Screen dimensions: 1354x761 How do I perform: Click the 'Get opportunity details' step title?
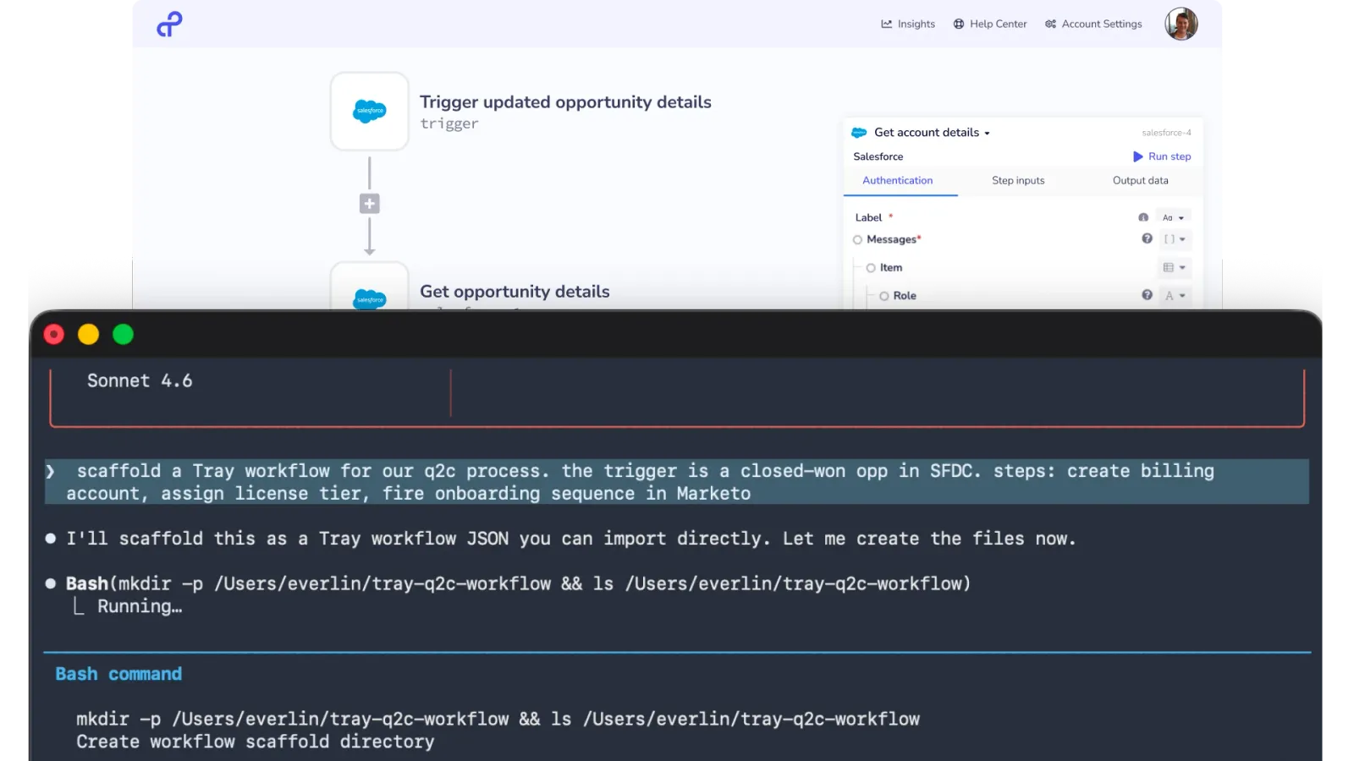[x=515, y=291]
